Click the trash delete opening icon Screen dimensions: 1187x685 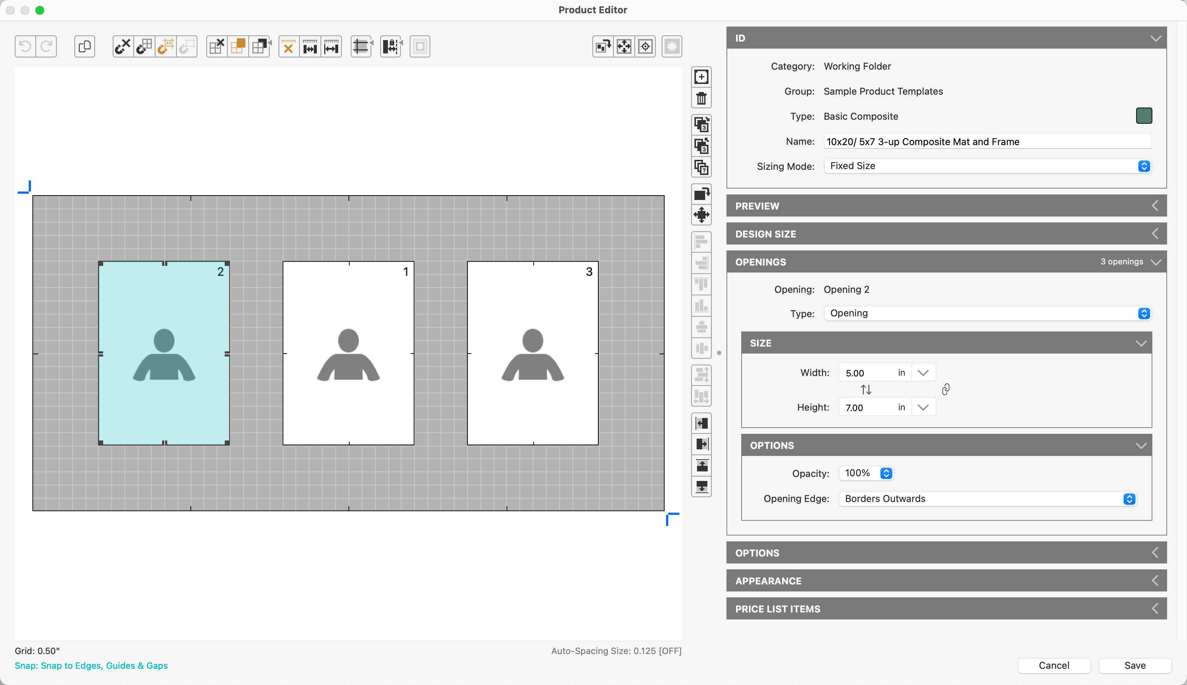701,98
